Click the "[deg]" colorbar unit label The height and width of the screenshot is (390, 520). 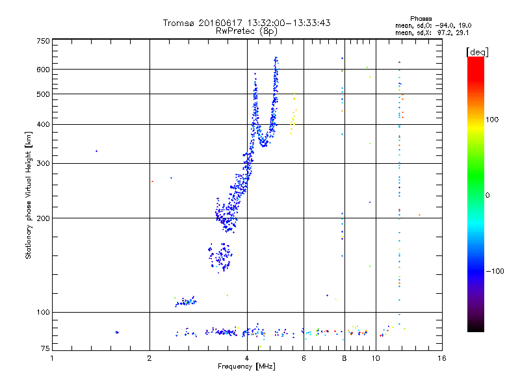pyautogui.click(x=477, y=52)
